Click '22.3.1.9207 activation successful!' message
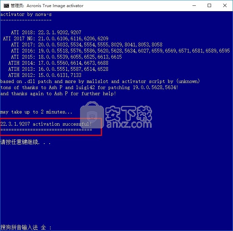The height and width of the screenshot is (231, 233). click(46, 124)
